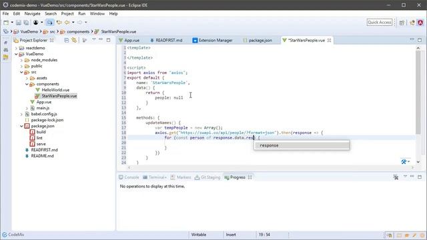Screen dimensions: 427x240
Task: Open the Forward history dropdown arrow
Action: click(86, 22)
